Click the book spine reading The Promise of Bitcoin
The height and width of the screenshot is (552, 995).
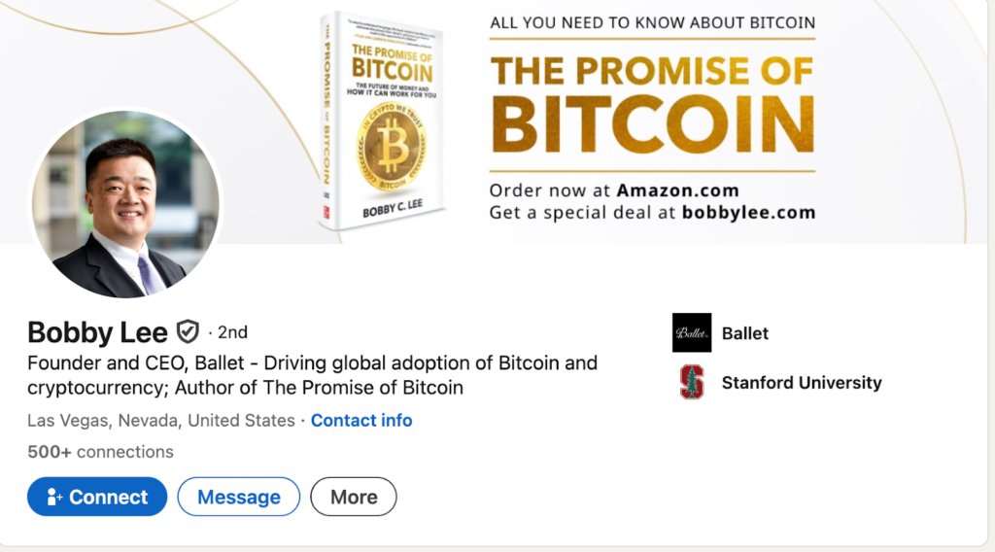coord(326,121)
